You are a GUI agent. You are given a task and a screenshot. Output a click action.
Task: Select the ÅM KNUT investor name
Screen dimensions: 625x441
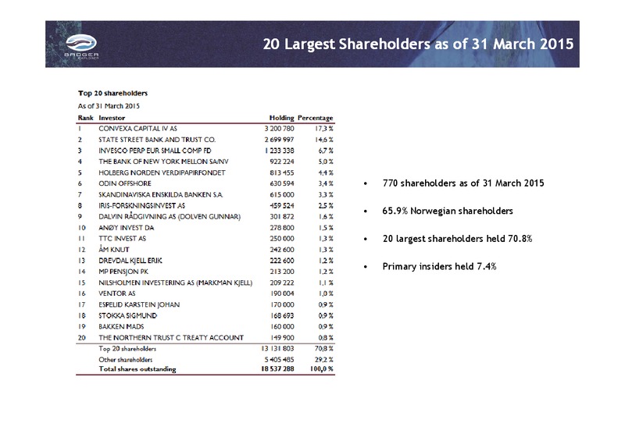(114, 250)
